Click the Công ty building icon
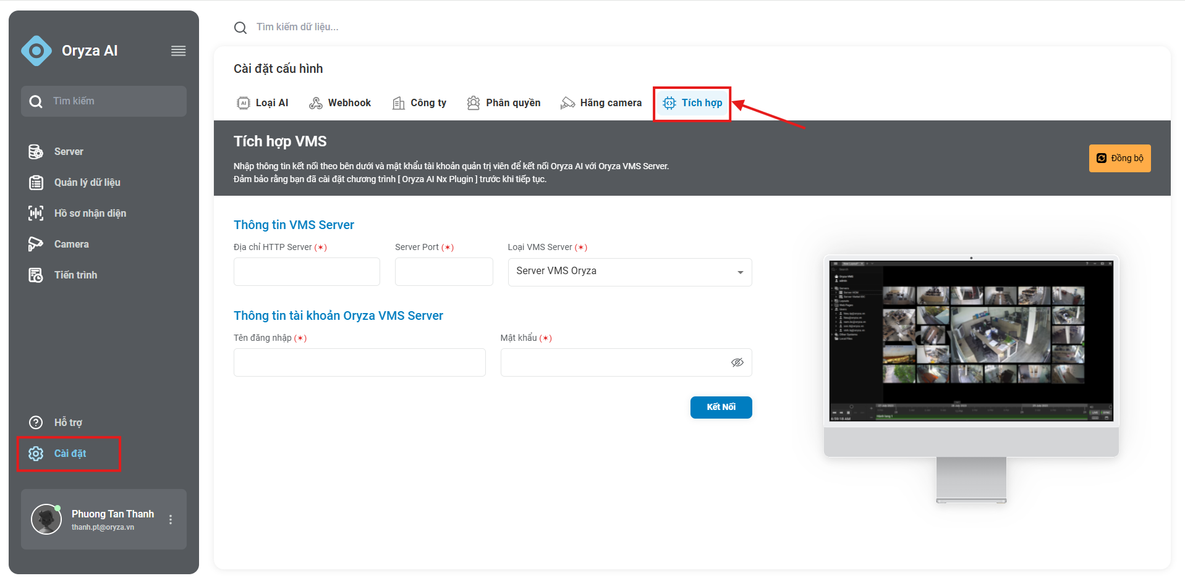Image resolution: width=1185 pixels, height=581 pixels. point(399,103)
